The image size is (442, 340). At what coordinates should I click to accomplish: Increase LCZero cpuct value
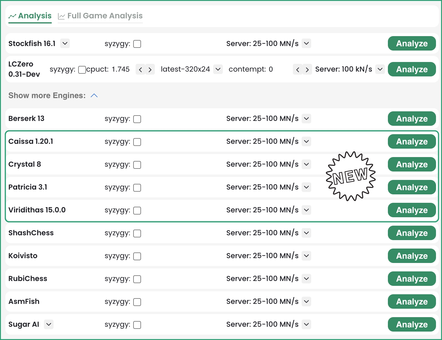[x=150, y=70]
